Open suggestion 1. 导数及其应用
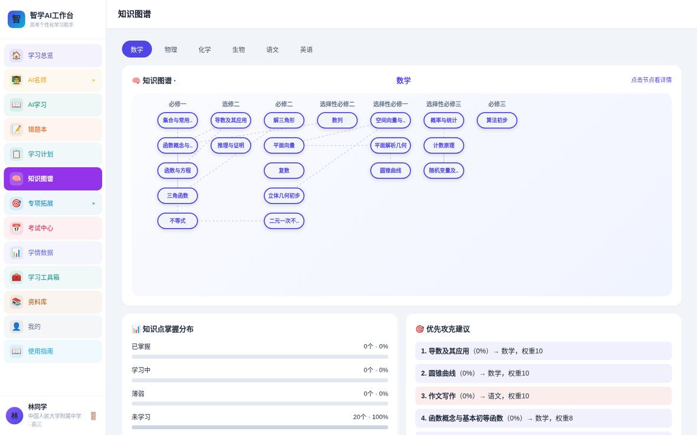697x435 pixels. tap(543, 351)
